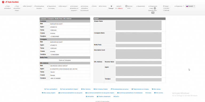Click the Amend panel header

129,19
